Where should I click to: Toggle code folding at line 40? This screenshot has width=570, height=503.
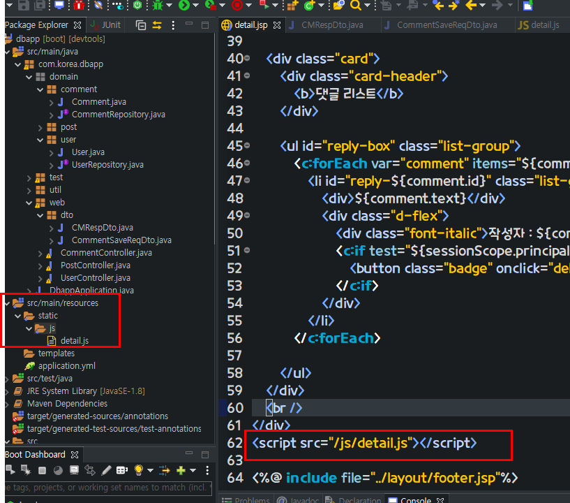(247, 58)
